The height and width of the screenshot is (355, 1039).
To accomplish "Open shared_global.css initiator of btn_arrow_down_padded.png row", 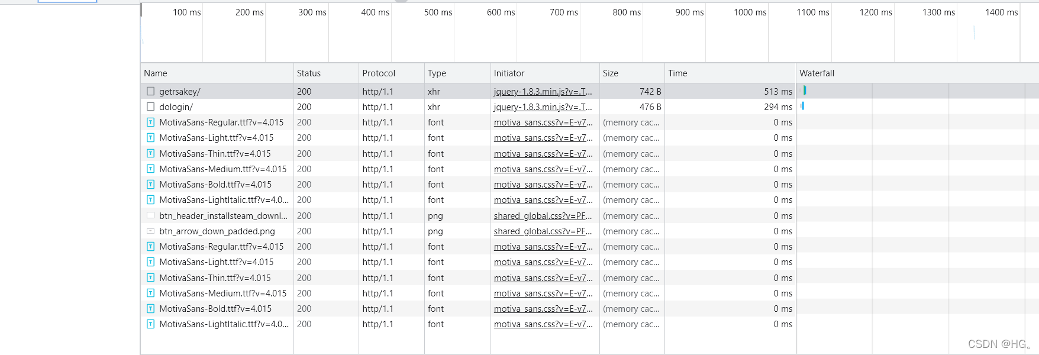I will click(543, 231).
